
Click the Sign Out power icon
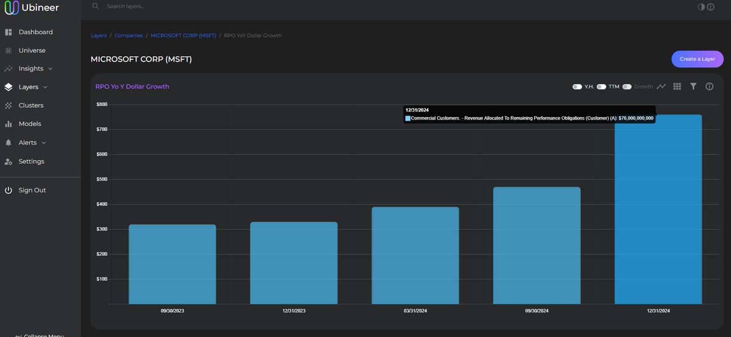coord(9,190)
